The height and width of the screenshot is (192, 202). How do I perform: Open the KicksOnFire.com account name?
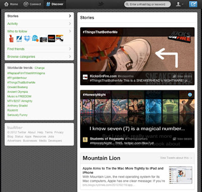[x=103, y=76]
